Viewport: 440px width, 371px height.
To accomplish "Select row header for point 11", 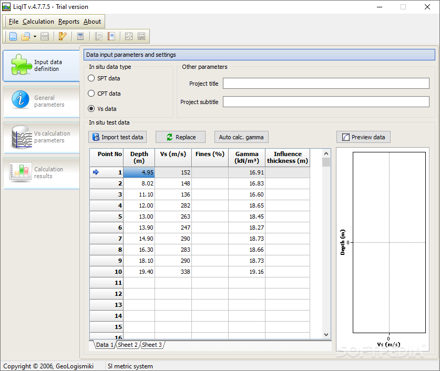I will (107, 283).
